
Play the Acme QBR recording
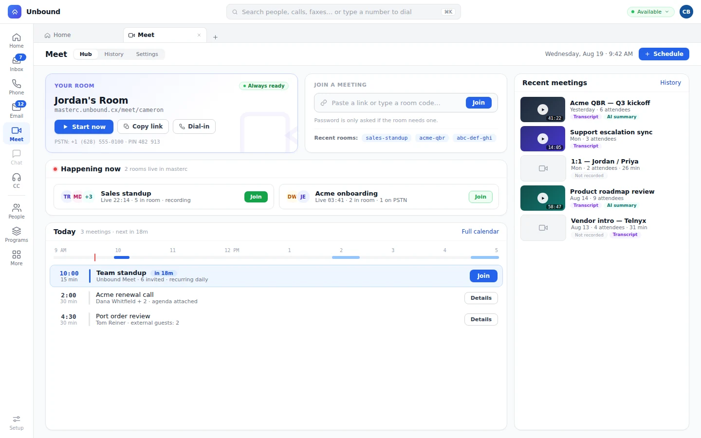[x=543, y=109]
